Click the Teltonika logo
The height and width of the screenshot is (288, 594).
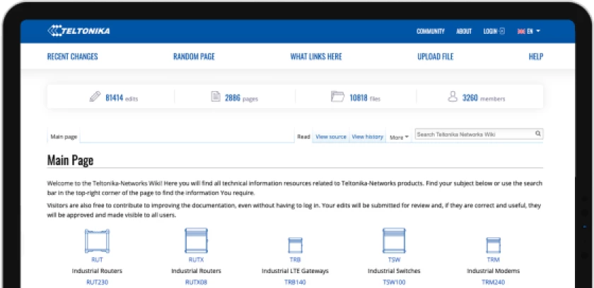click(78, 30)
